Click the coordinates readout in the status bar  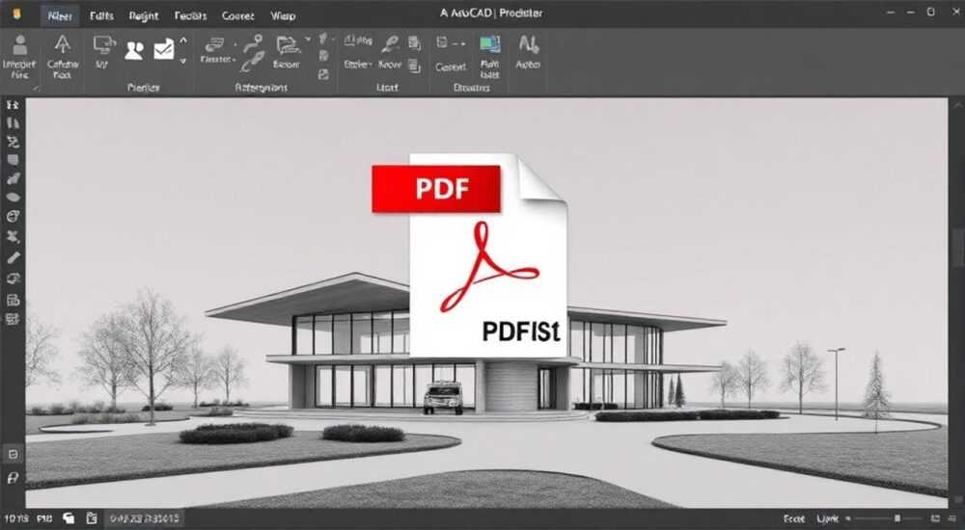145,518
